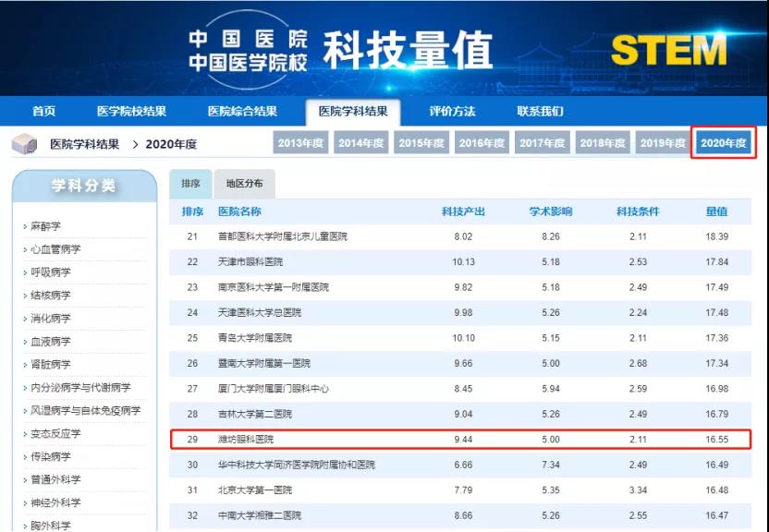769x532 pixels.
Task: Switch to the 2015年度 results
Action: coord(421,142)
